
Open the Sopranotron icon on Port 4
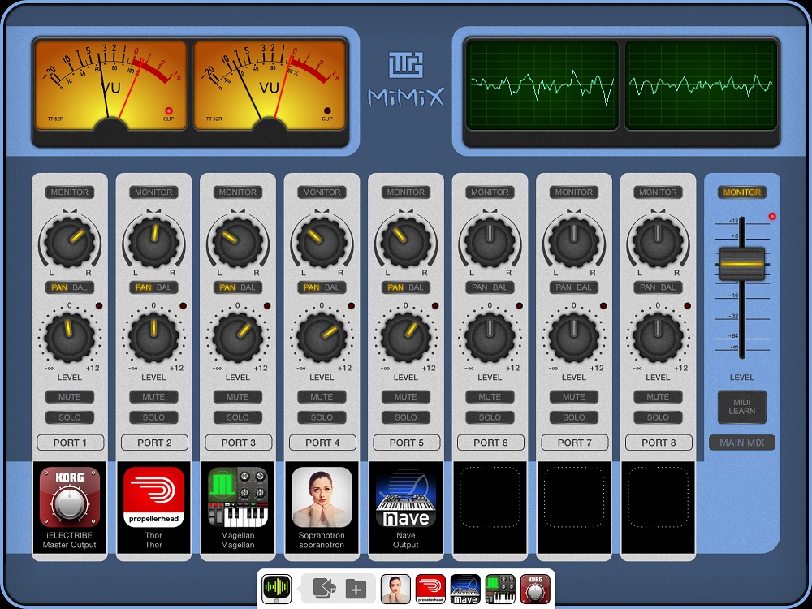point(322,498)
